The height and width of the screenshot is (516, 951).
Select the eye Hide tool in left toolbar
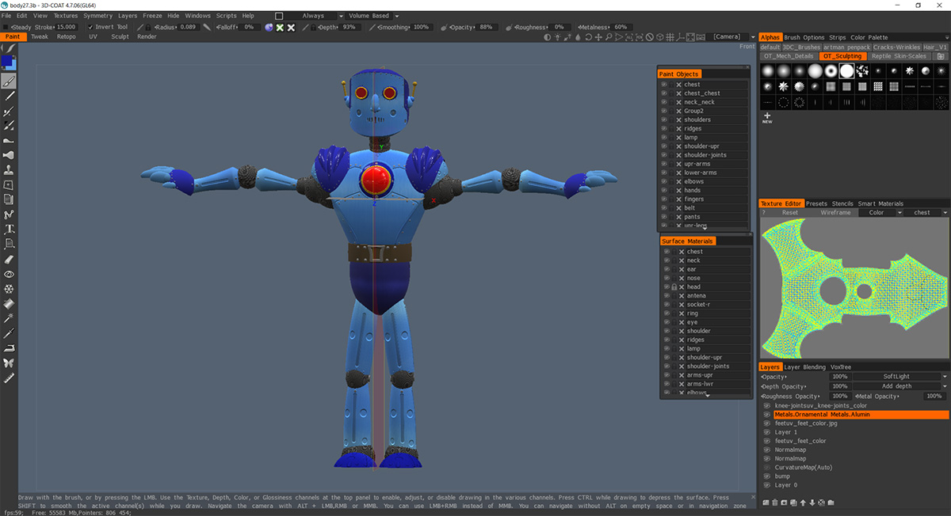pyautogui.click(x=10, y=274)
